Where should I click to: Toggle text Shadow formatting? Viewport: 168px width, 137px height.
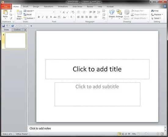pyautogui.click(x=51, y=17)
